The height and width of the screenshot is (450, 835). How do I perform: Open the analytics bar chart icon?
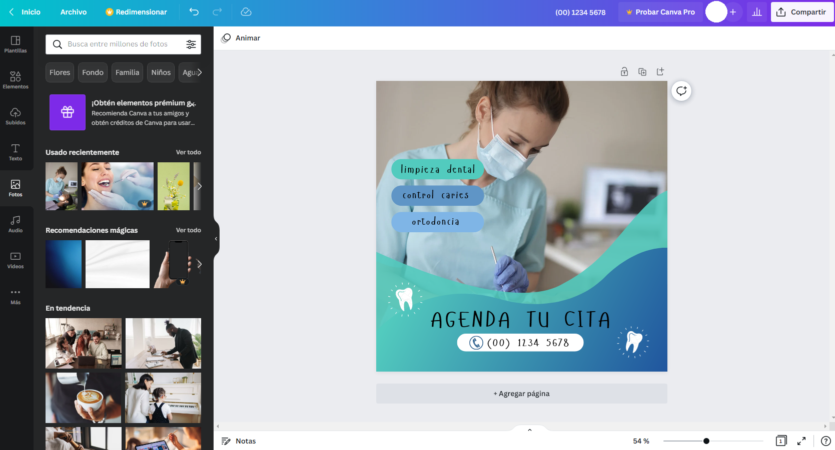(757, 12)
